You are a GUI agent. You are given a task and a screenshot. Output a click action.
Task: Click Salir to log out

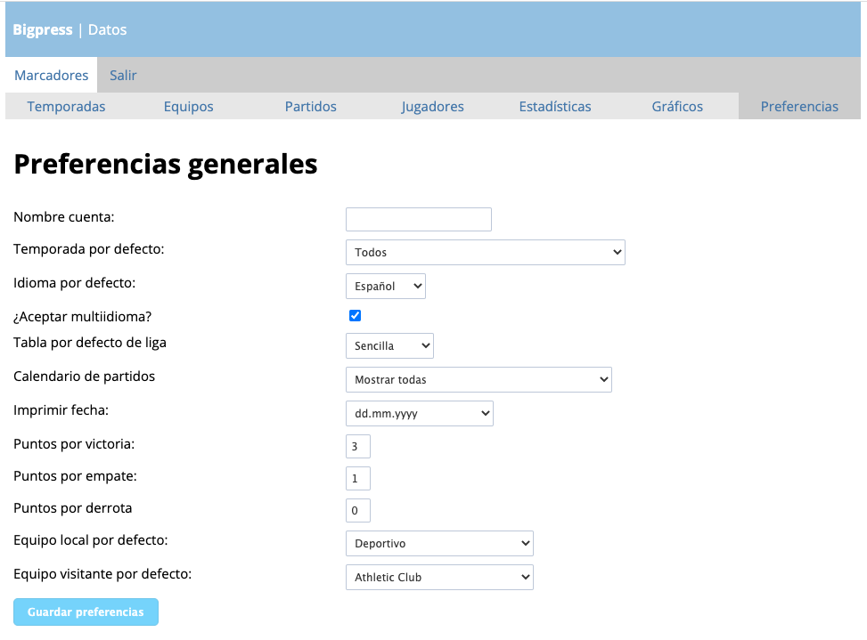click(123, 75)
